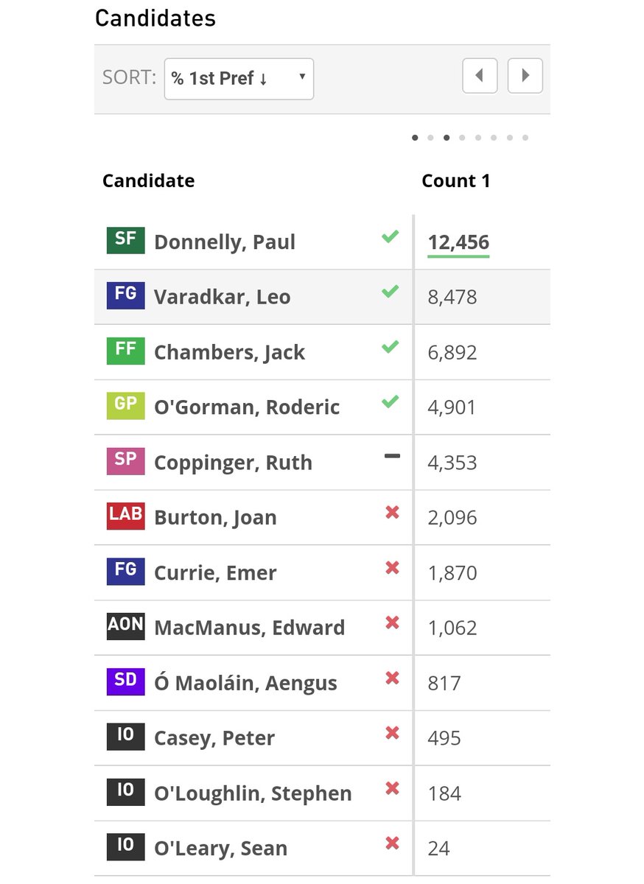The height and width of the screenshot is (884, 644).
Task: Click the green elected checkmark for Varadkar
Action: coord(390,292)
